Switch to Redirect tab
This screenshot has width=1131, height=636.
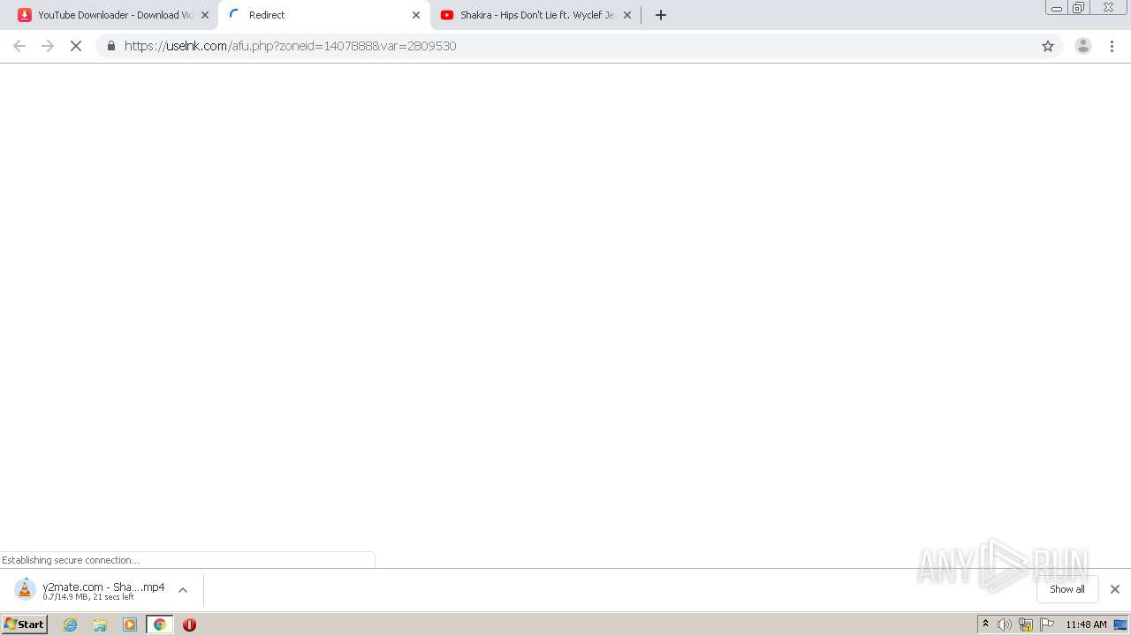click(x=323, y=15)
